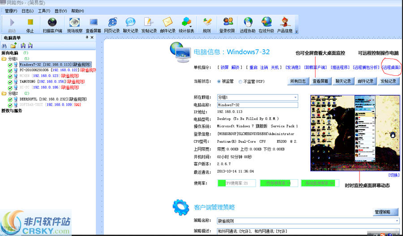Toggle the green check for DEERSOFTL
This screenshot has width=403, height=236.
click(10, 99)
